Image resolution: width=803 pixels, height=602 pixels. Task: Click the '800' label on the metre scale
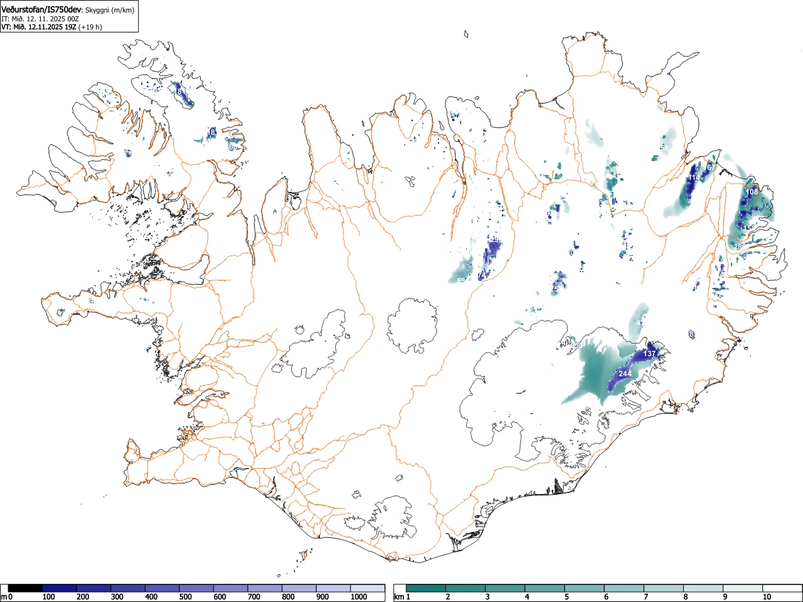pyautogui.click(x=288, y=597)
